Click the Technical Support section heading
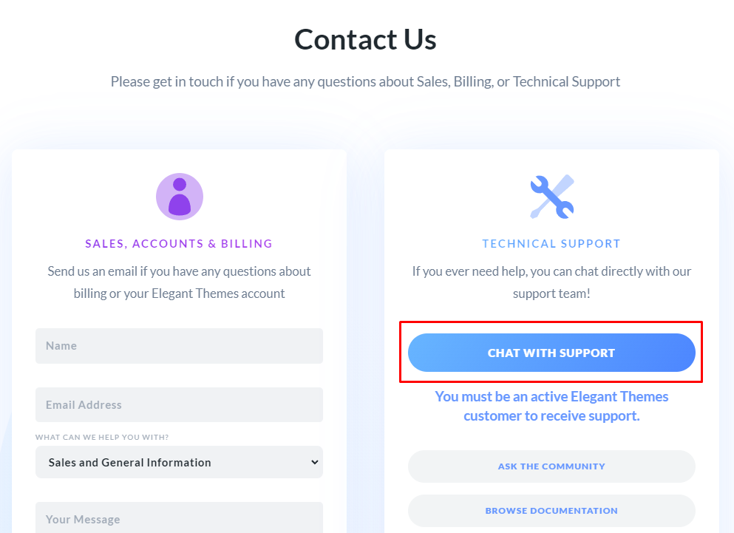The width and height of the screenshot is (734, 533). coord(551,243)
